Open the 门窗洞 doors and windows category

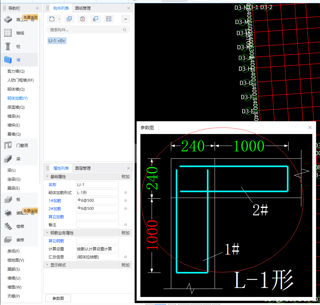pos(19,145)
